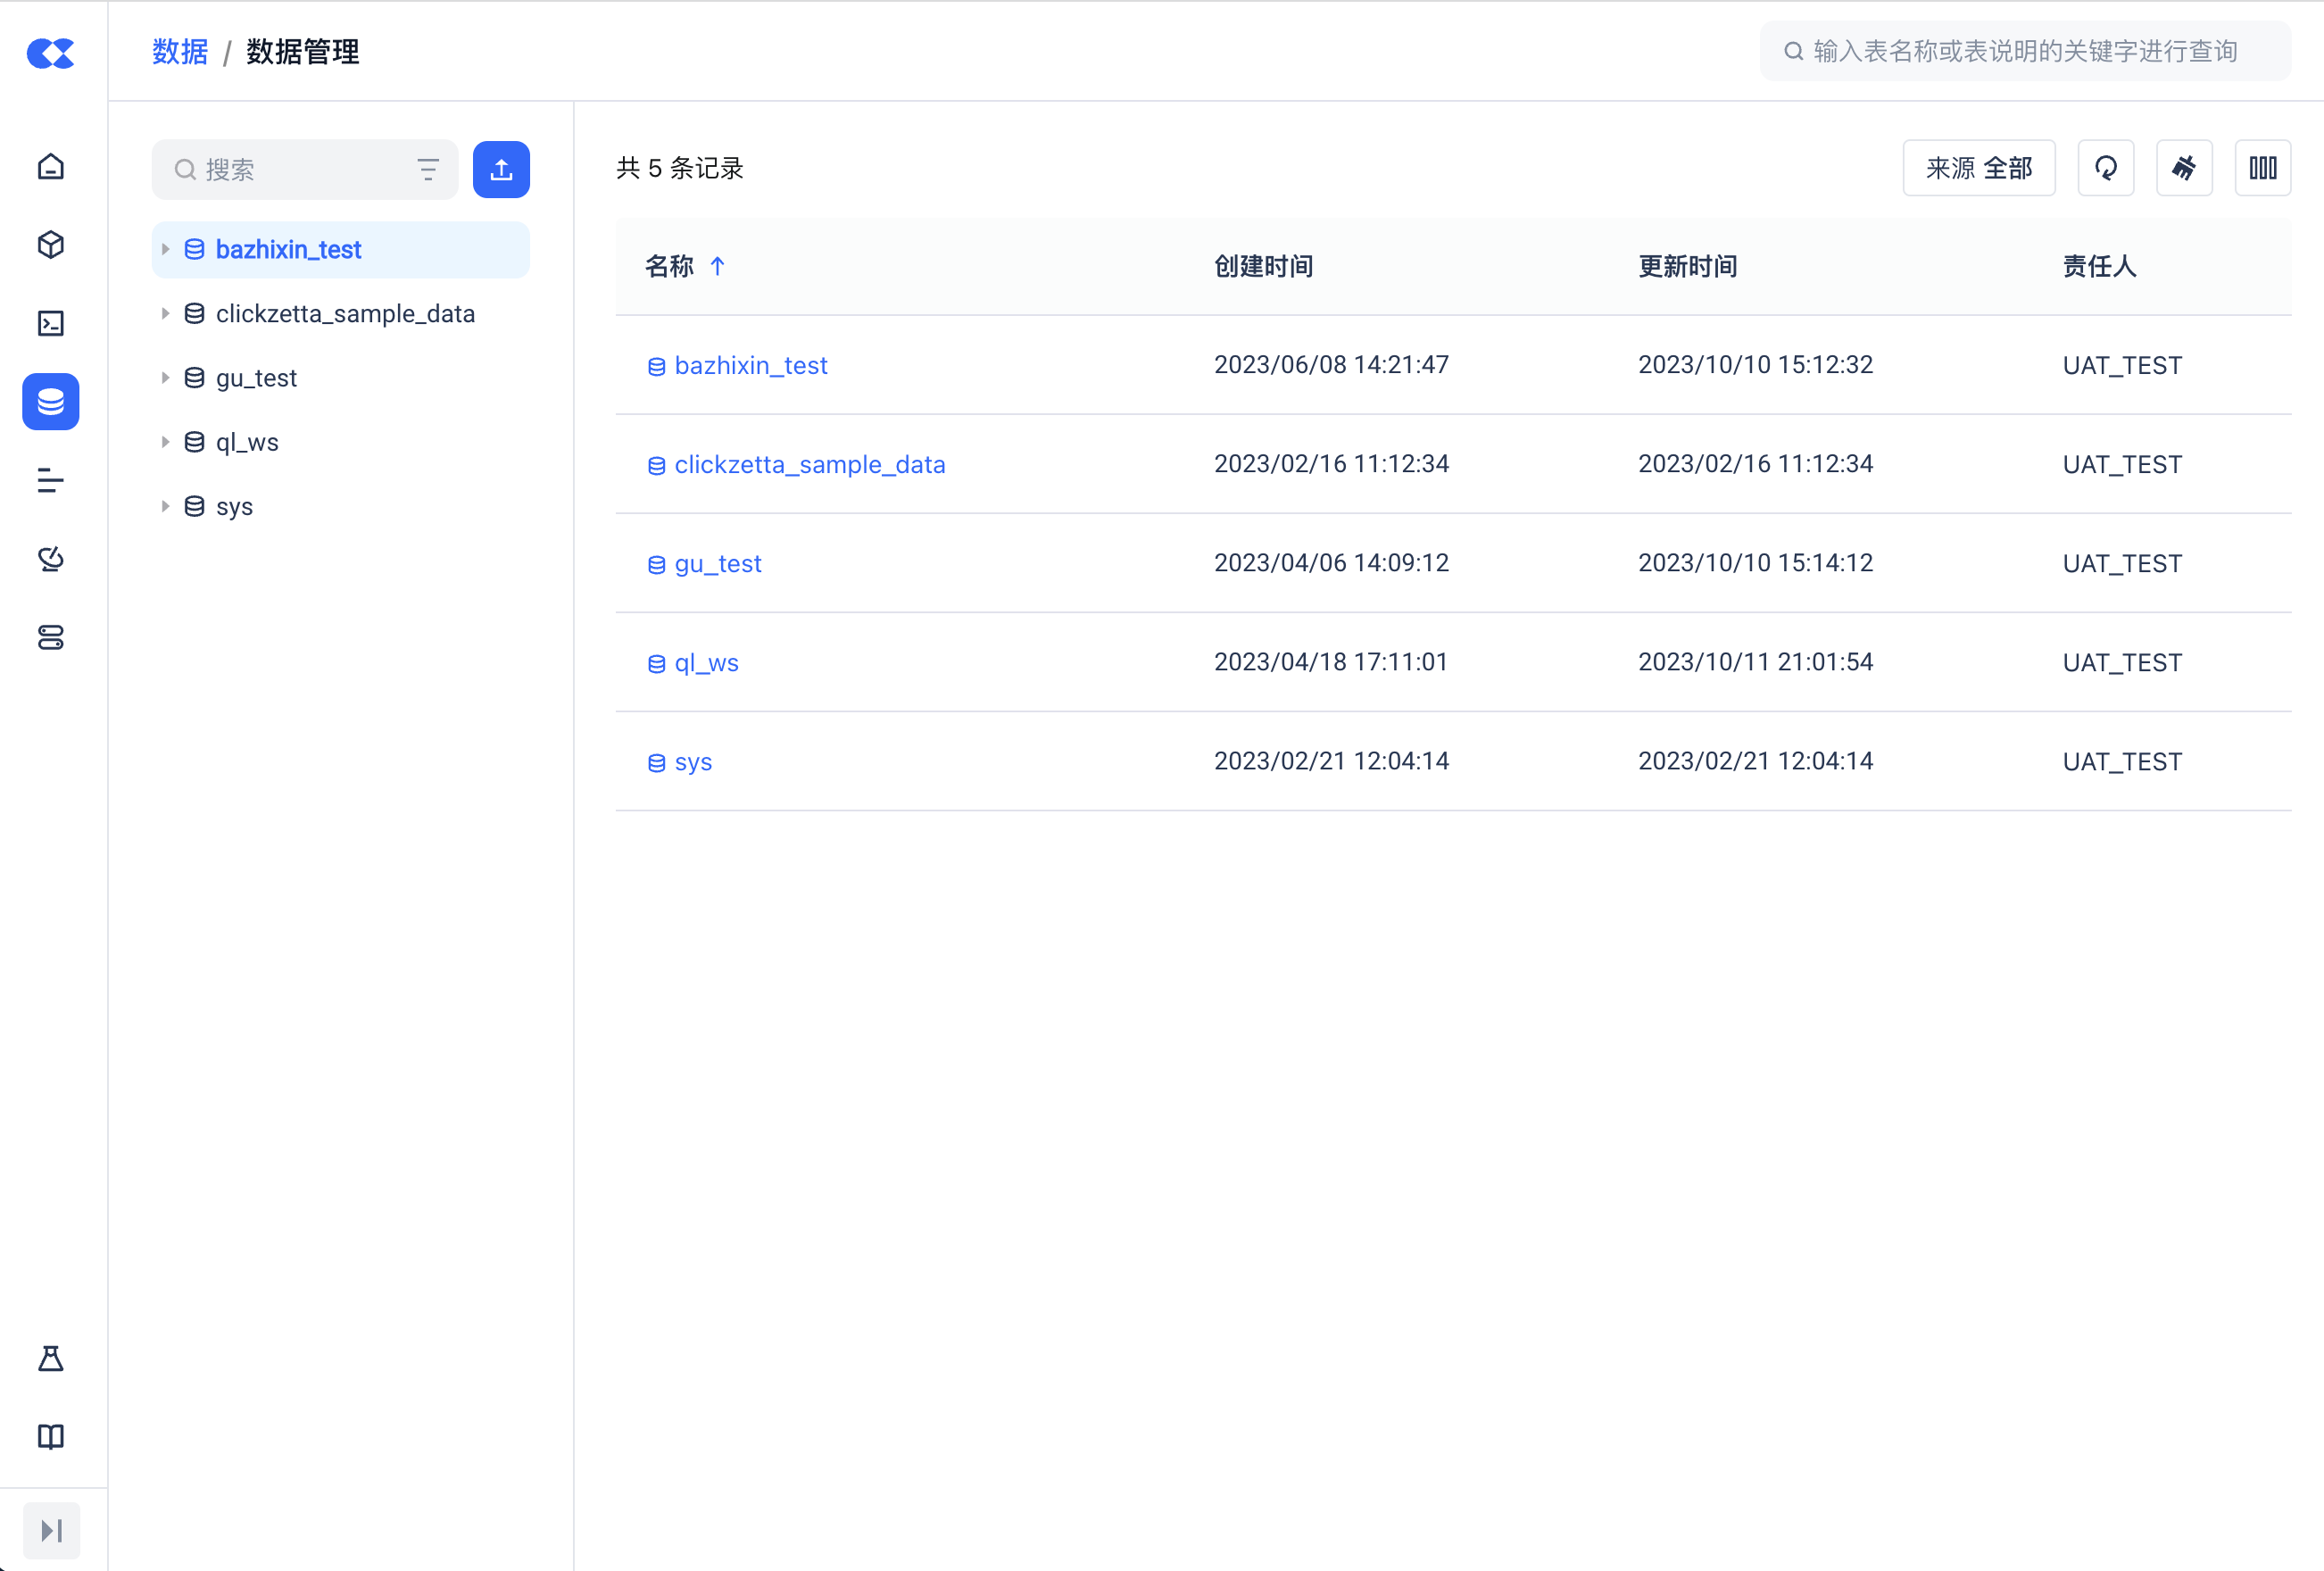The width and height of the screenshot is (2324, 1571).
Task: Open the home icon in sidebar
Action: click(x=51, y=166)
